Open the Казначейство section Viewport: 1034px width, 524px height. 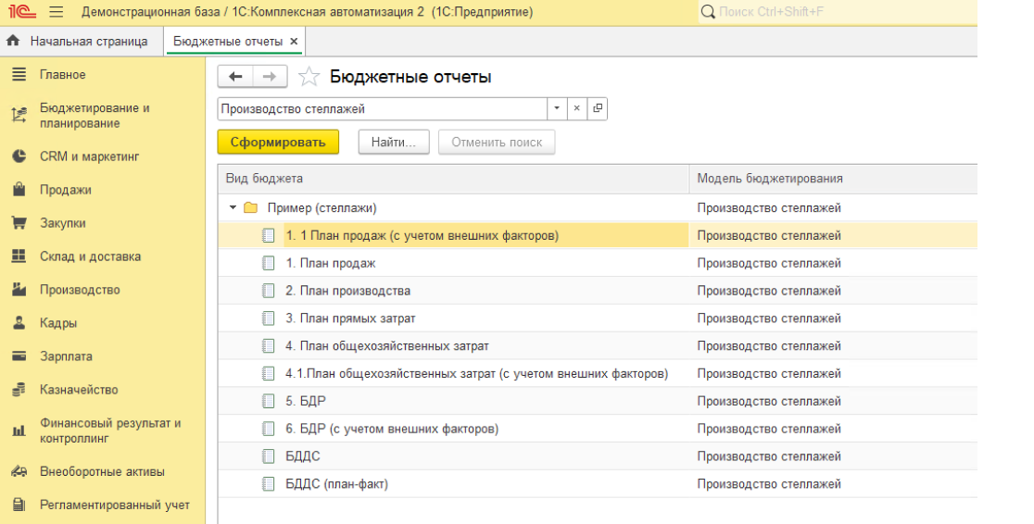(x=79, y=390)
